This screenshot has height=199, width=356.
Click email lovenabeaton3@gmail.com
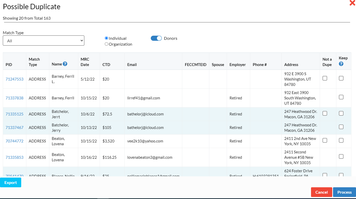point(150,157)
